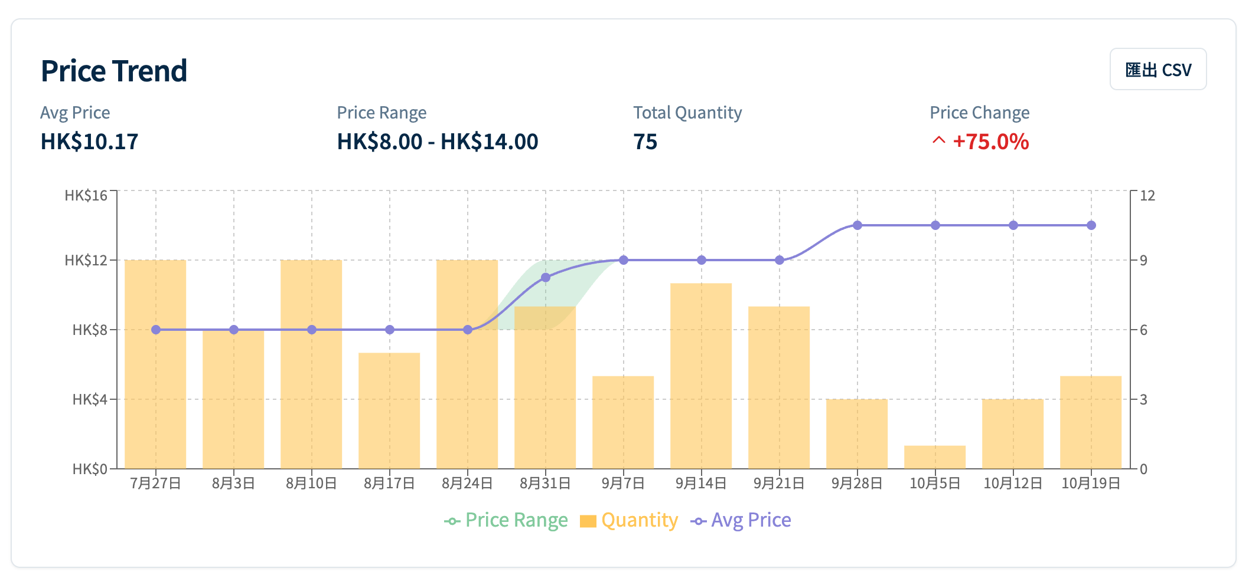Click the HK$8.00 - HK$14.00 range value

click(x=438, y=142)
